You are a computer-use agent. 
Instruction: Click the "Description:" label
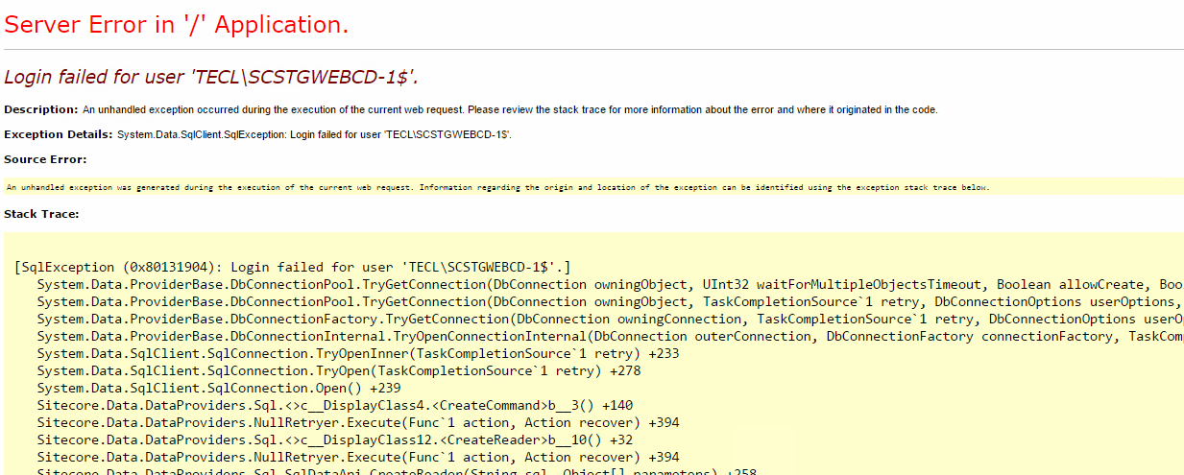(41, 109)
